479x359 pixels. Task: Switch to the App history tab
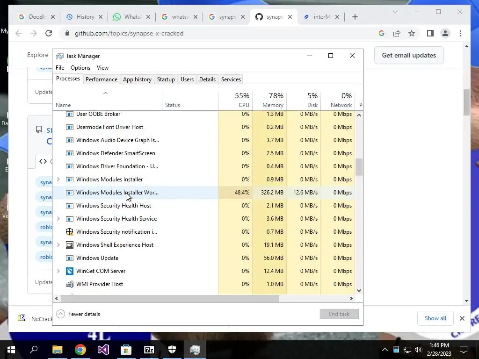(x=137, y=79)
